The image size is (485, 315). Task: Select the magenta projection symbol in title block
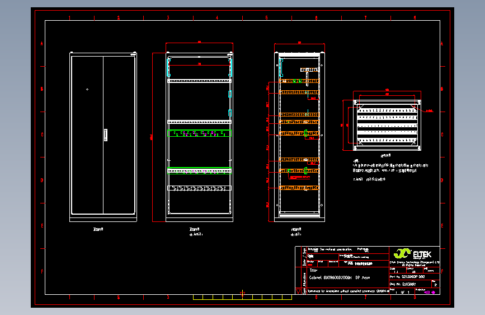point(430,292)
